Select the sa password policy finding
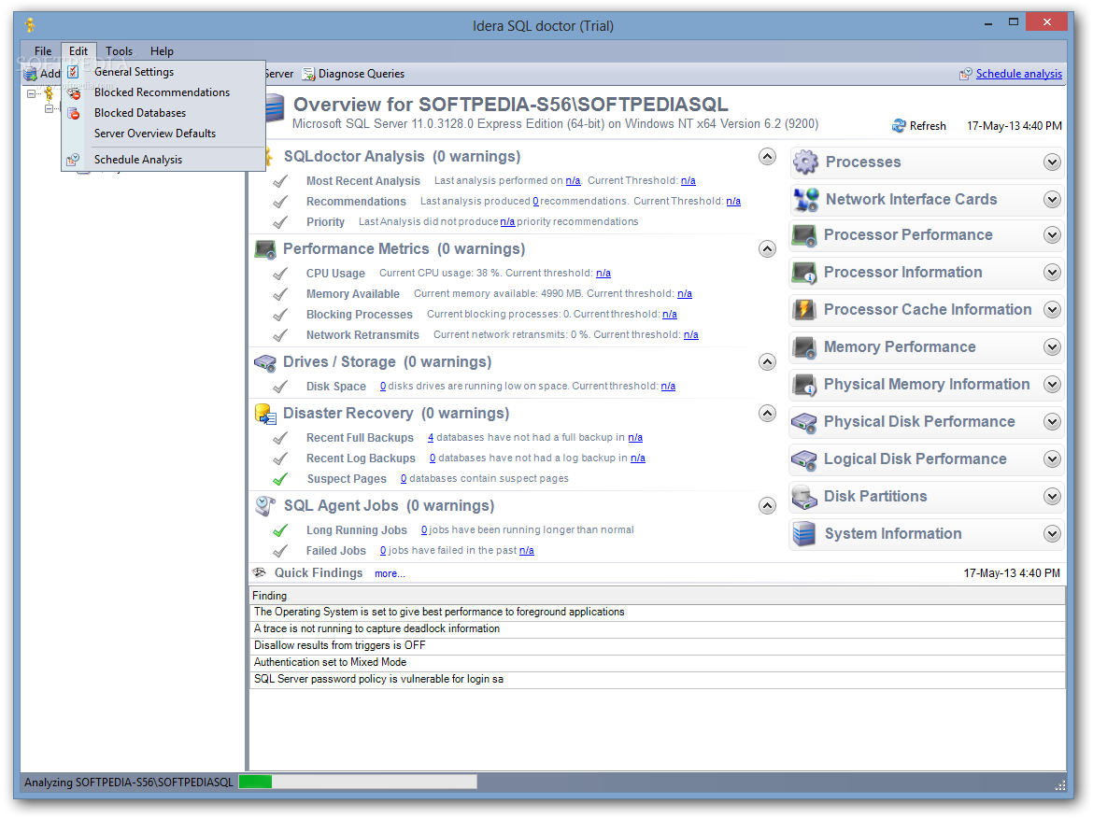 pyautogui.click(x=657, y=680)
